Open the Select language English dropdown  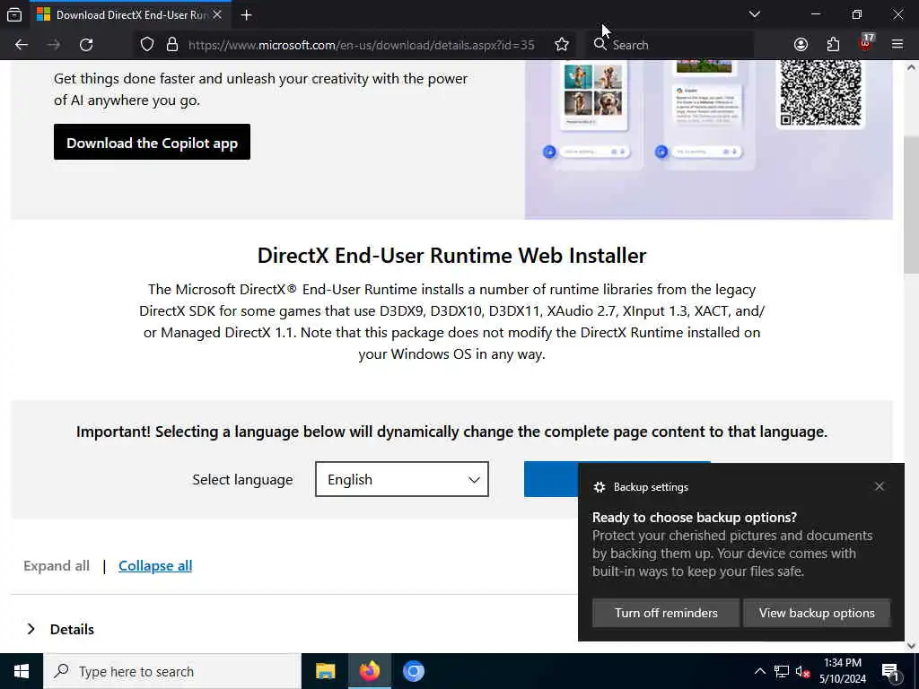tap(401, 479)
